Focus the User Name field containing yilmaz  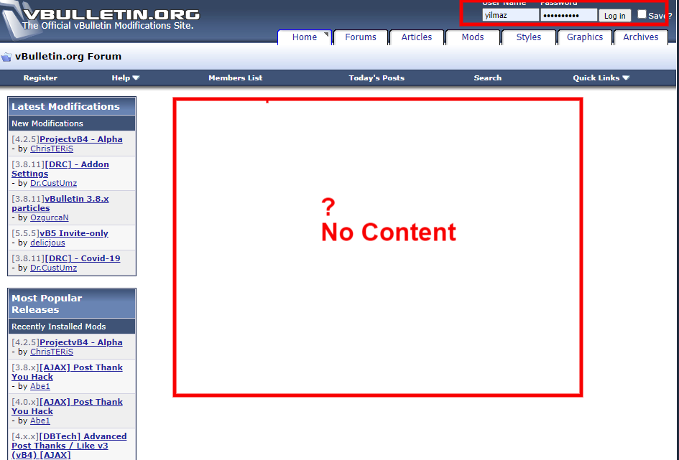tap(511, 15)
